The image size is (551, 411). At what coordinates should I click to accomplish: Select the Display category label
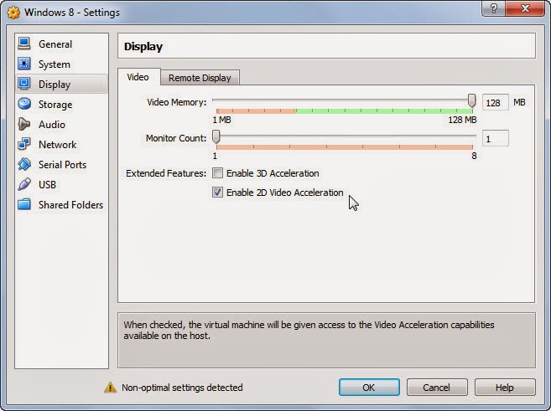pos(55,85)
